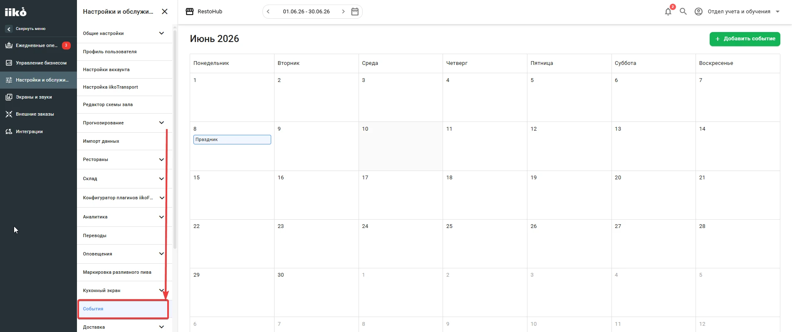Expand the Прогнозирование section

[x=124, y=123]
